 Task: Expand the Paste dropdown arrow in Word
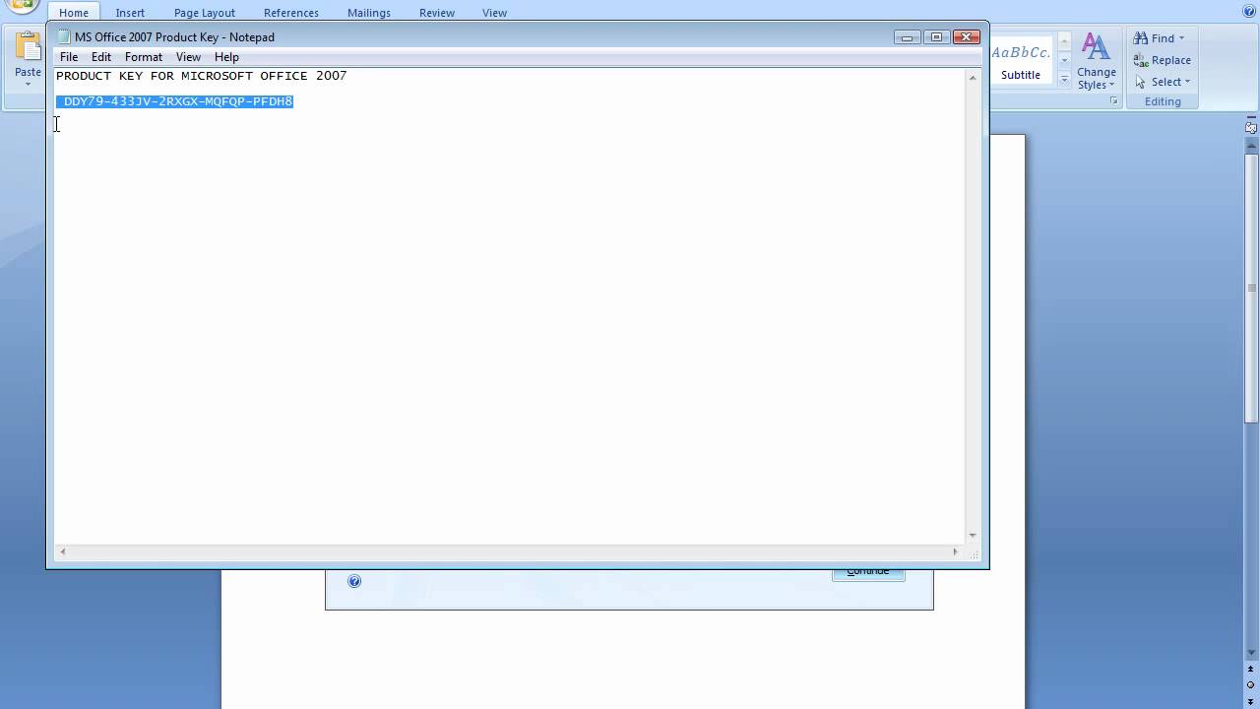click(x=28, y=84)
